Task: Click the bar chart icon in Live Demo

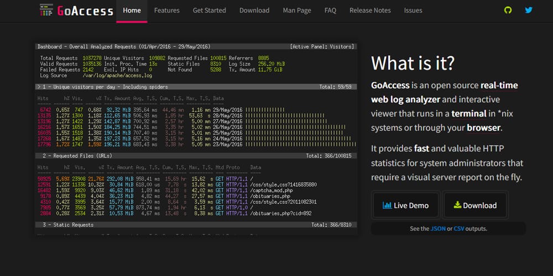Action: tap(387, 205)
